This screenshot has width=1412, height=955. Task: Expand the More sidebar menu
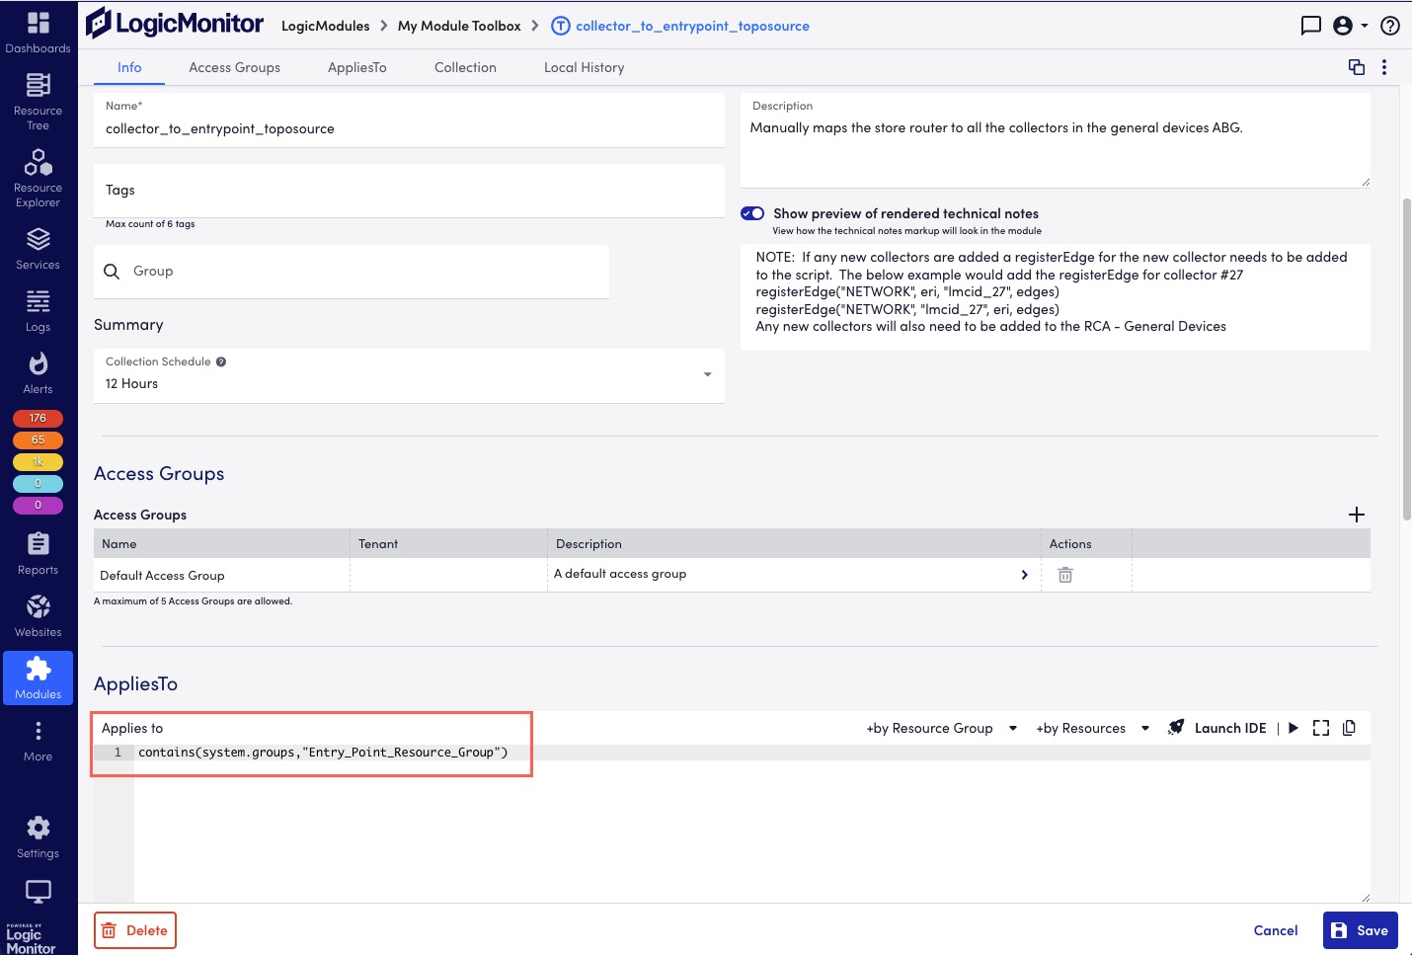38,741
